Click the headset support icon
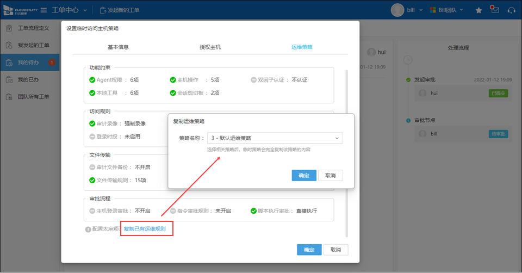The height and width of the screenshot is (273, 522). pyautogui.click(x=511, y=10)
